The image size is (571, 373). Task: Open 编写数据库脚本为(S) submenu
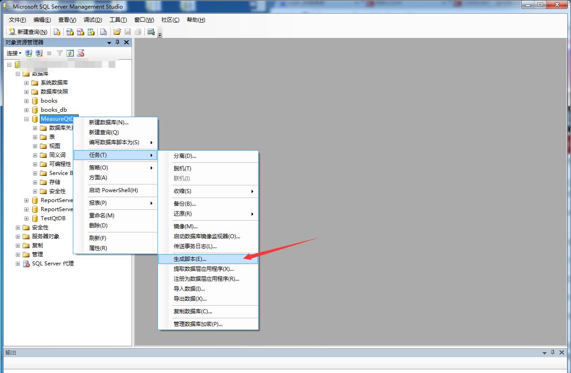click(115, 142)
